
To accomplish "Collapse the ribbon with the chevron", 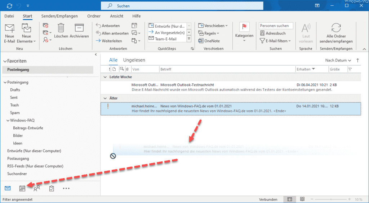I will [364, 49].
